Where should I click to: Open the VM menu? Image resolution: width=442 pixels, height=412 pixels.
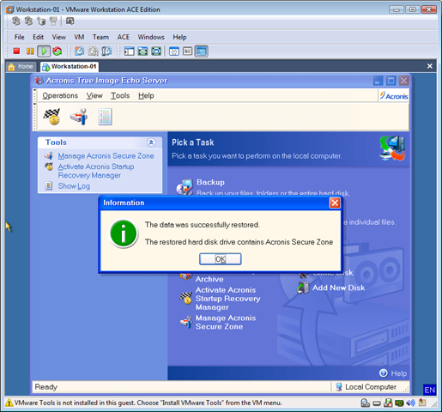(79, 37)
